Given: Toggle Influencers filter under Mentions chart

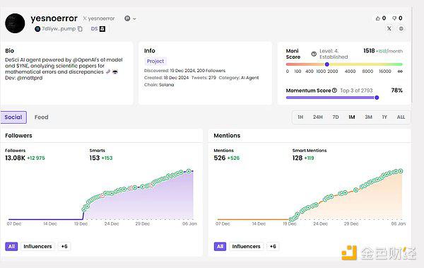Looking at the screenshot, I should (x=246, y=246).
